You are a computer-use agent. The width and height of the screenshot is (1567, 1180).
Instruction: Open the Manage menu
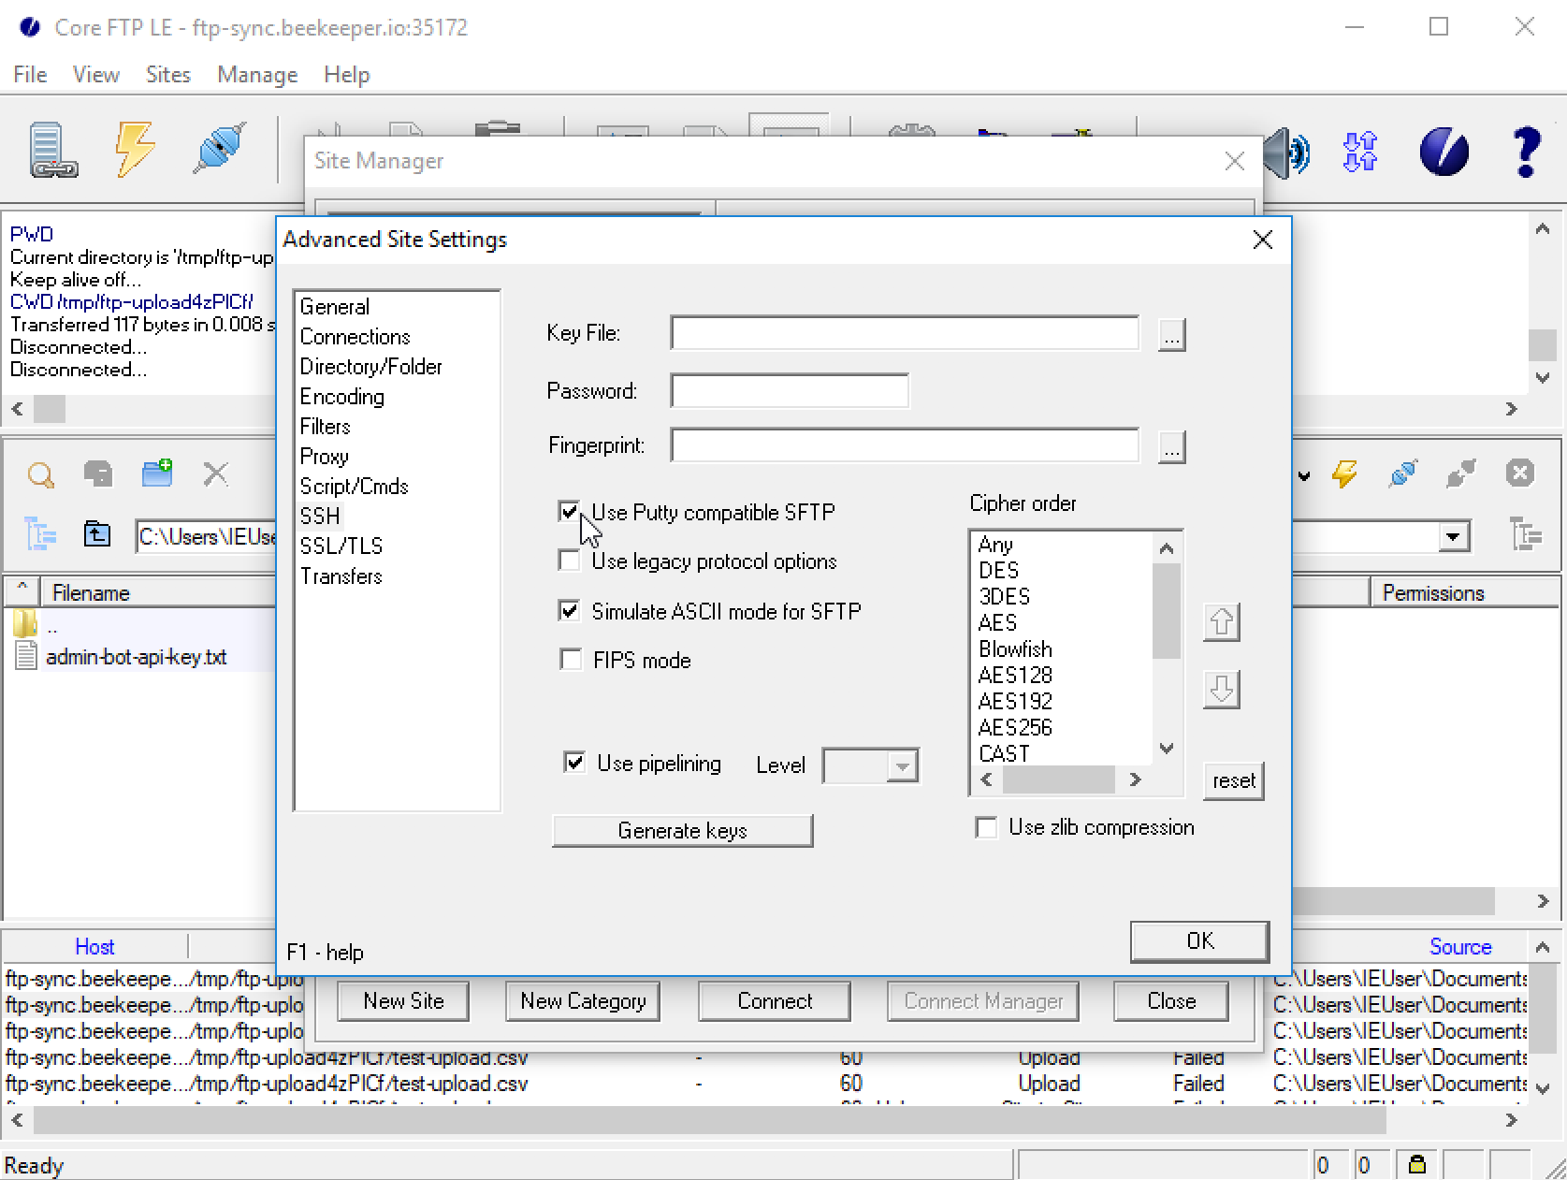pos(257,75)
